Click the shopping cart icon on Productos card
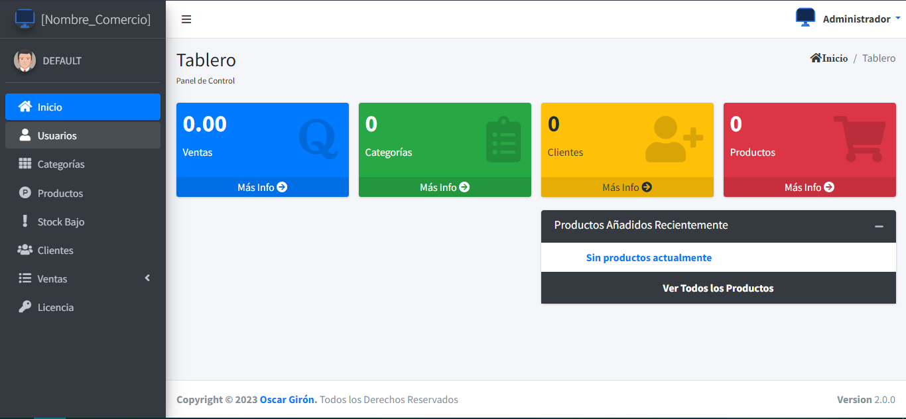Image resolution: width=906 pixels, height=419 pixels. [x=860, y=139]
